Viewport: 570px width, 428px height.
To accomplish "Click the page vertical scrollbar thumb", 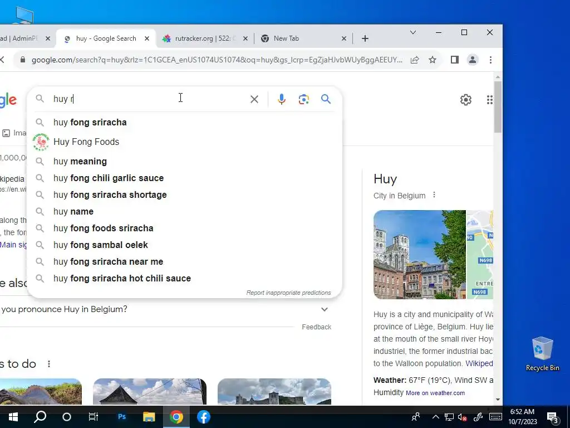I will tap(498, 107).
